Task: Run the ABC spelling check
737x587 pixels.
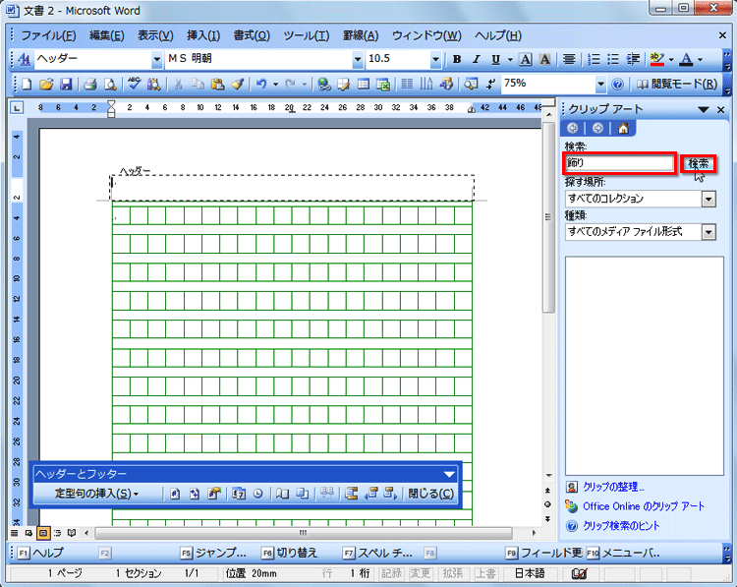Action: tap(135, 85)
